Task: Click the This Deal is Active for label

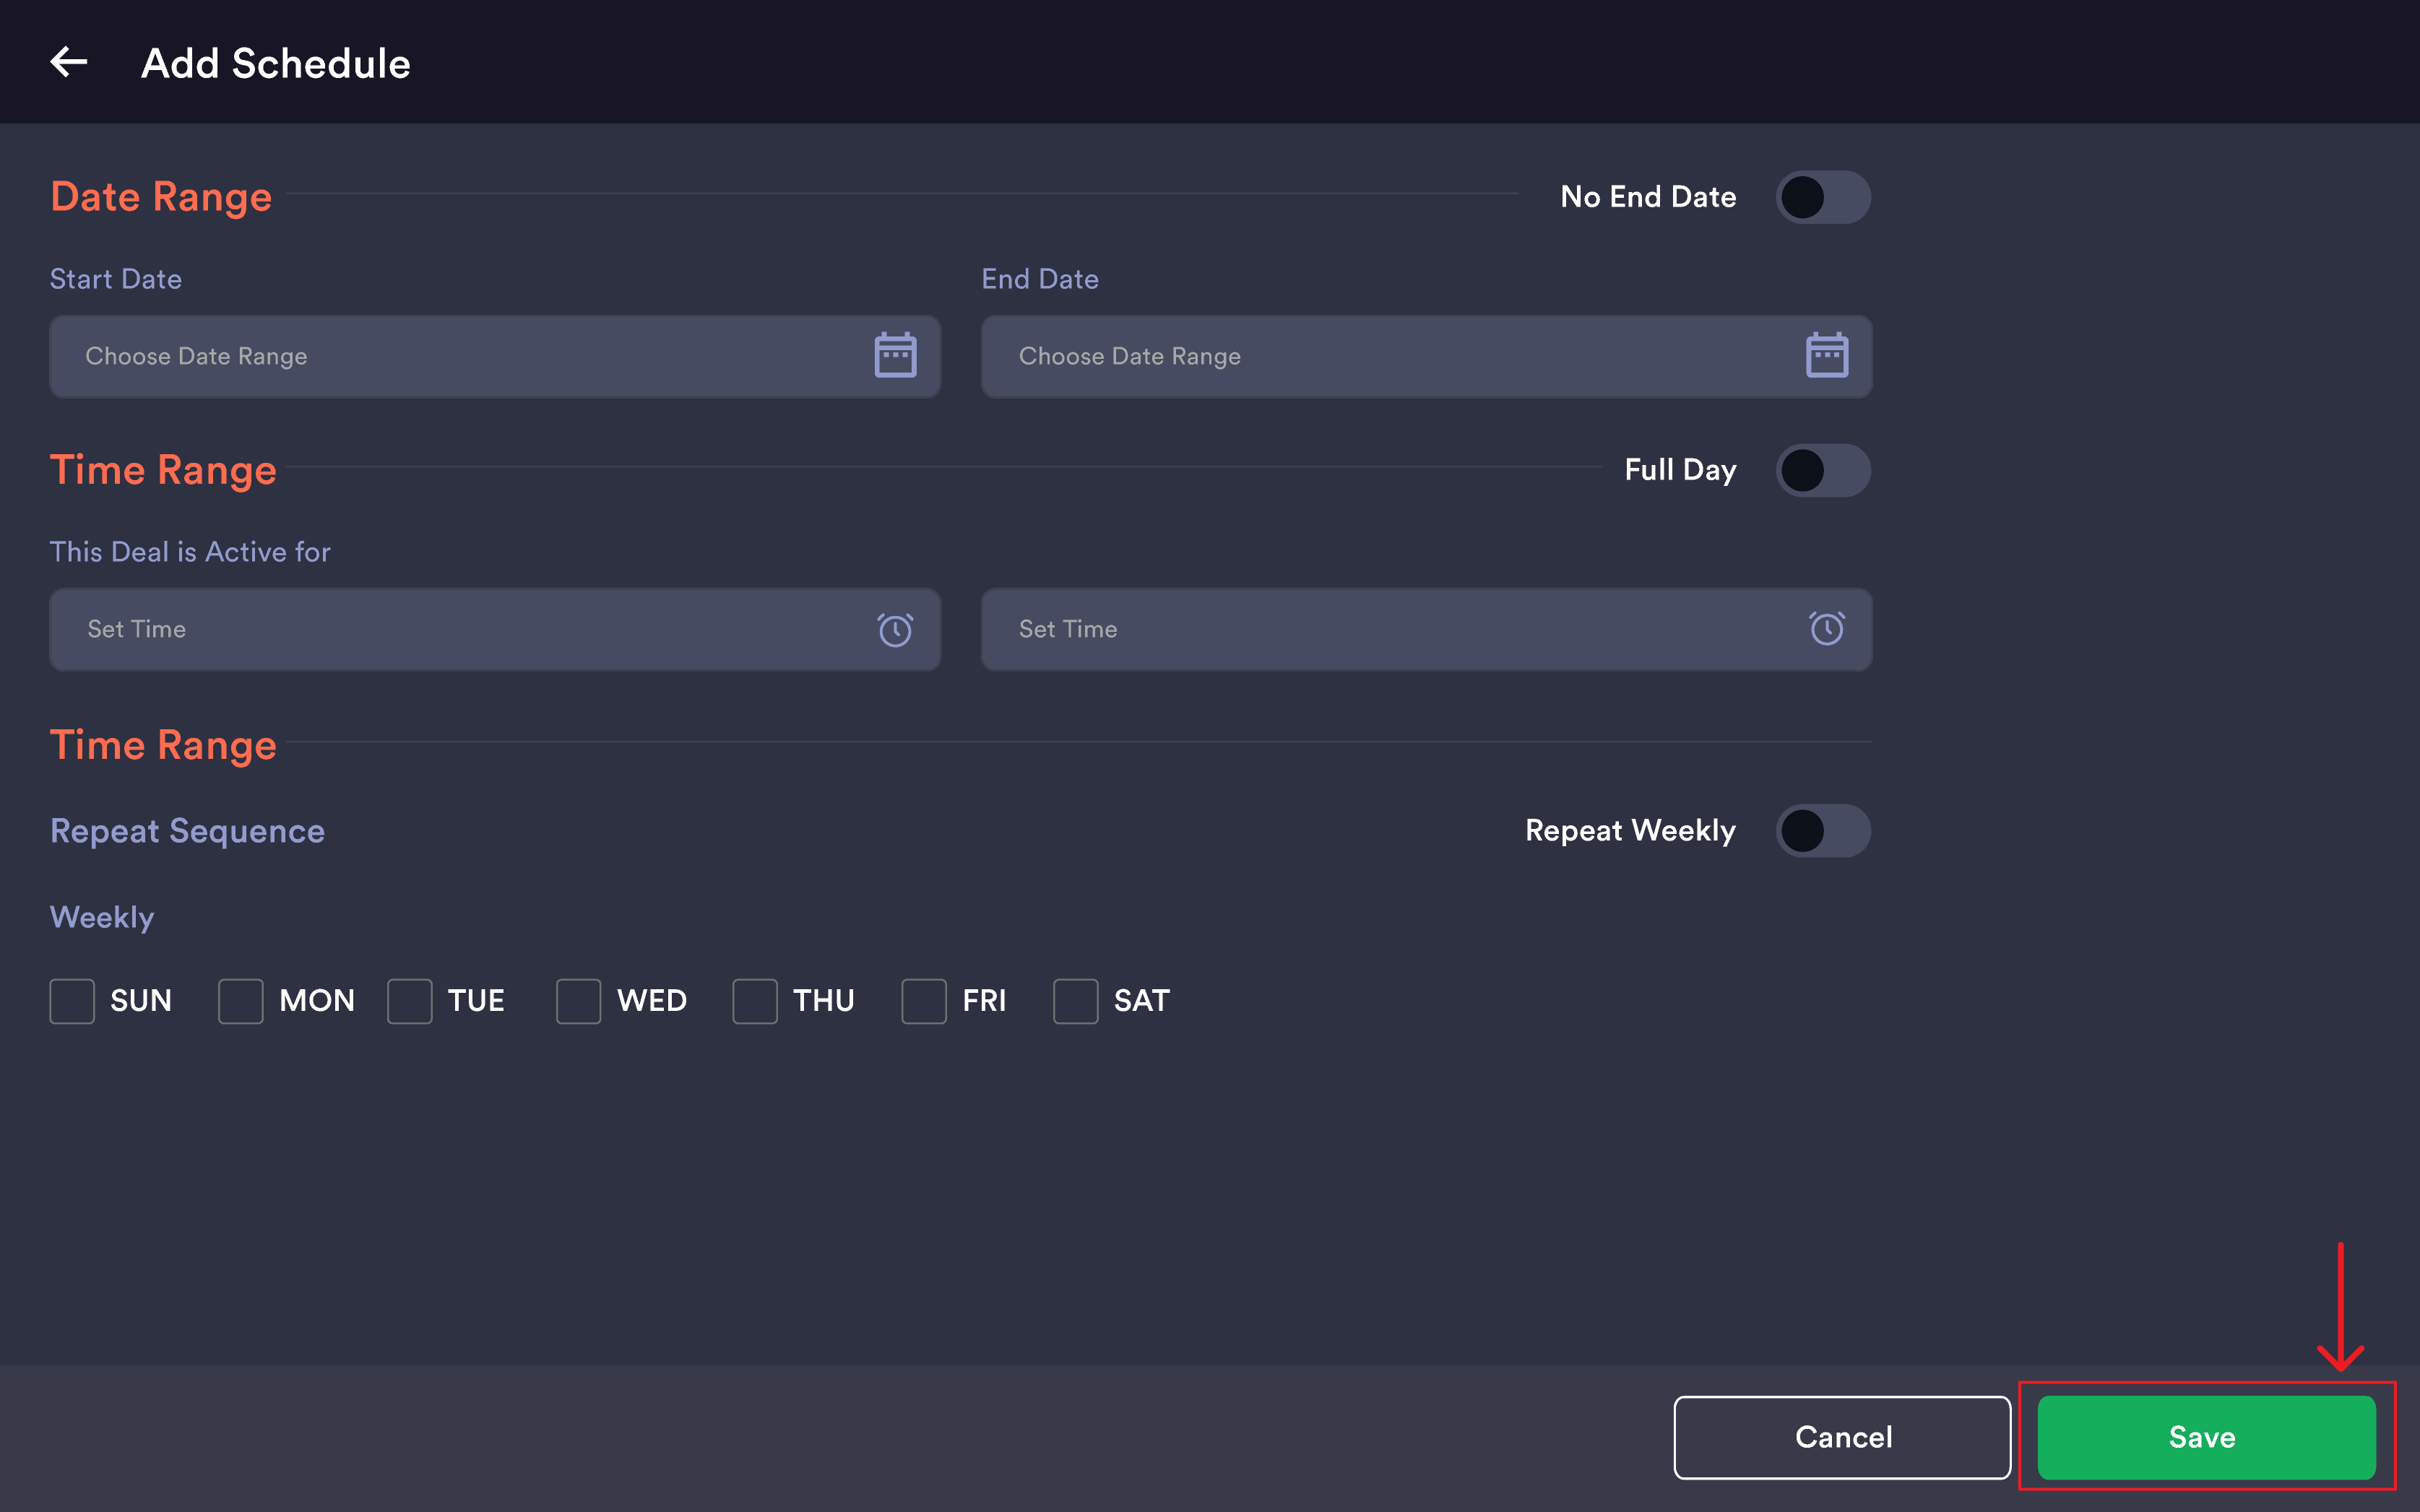Action: (x=190, y=552)
